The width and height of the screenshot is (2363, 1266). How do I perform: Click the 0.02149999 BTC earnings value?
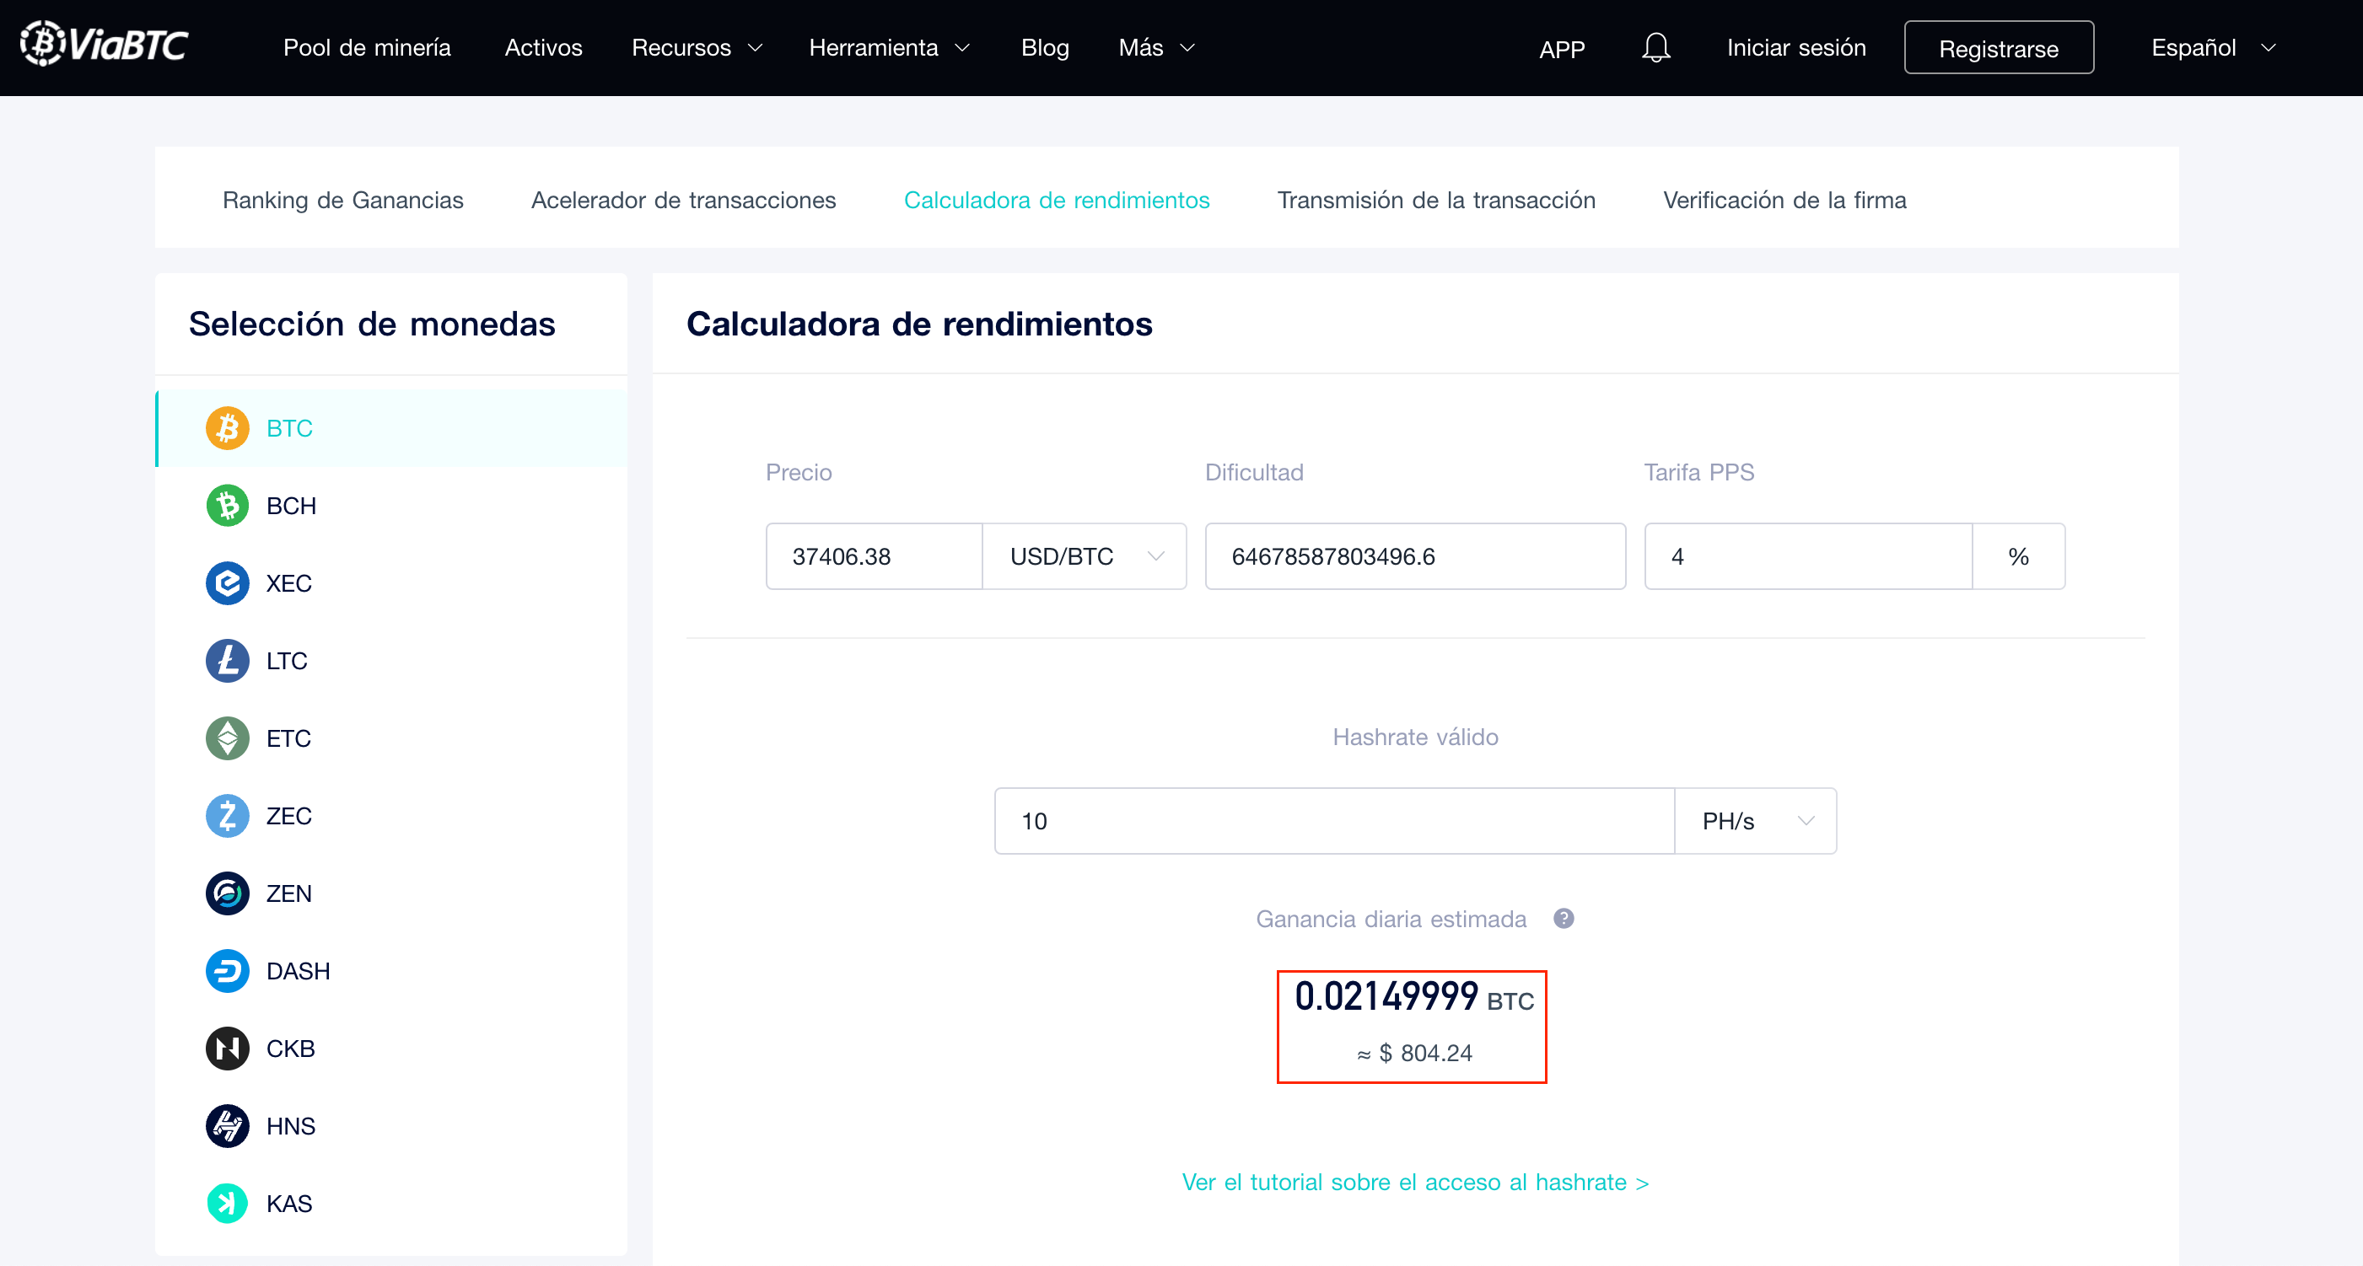click(x=1413, y=996)
